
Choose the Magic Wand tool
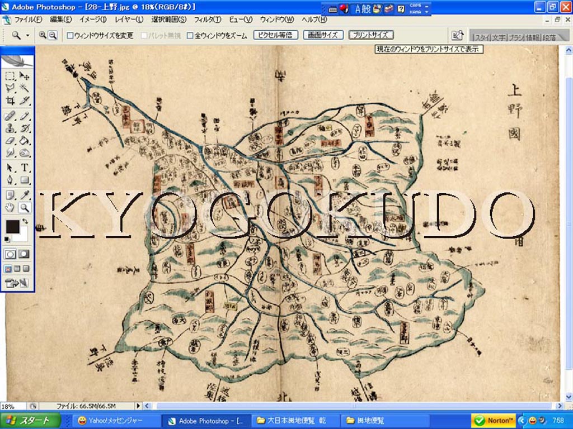[x=25, y=88]
